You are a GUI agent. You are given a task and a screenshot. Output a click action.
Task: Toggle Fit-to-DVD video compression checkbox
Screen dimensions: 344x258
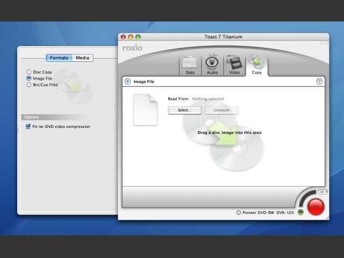point(28,126)
